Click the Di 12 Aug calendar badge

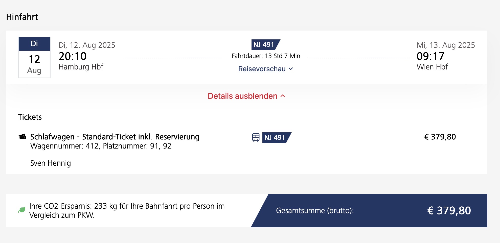click(34, 57)
